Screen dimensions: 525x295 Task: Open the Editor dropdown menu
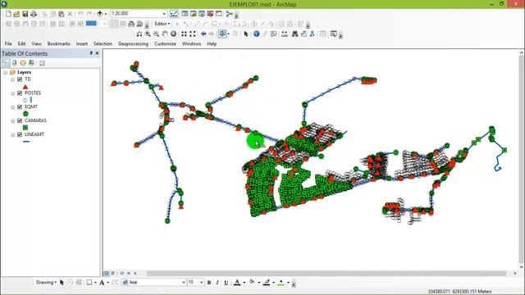click(162, 24)
